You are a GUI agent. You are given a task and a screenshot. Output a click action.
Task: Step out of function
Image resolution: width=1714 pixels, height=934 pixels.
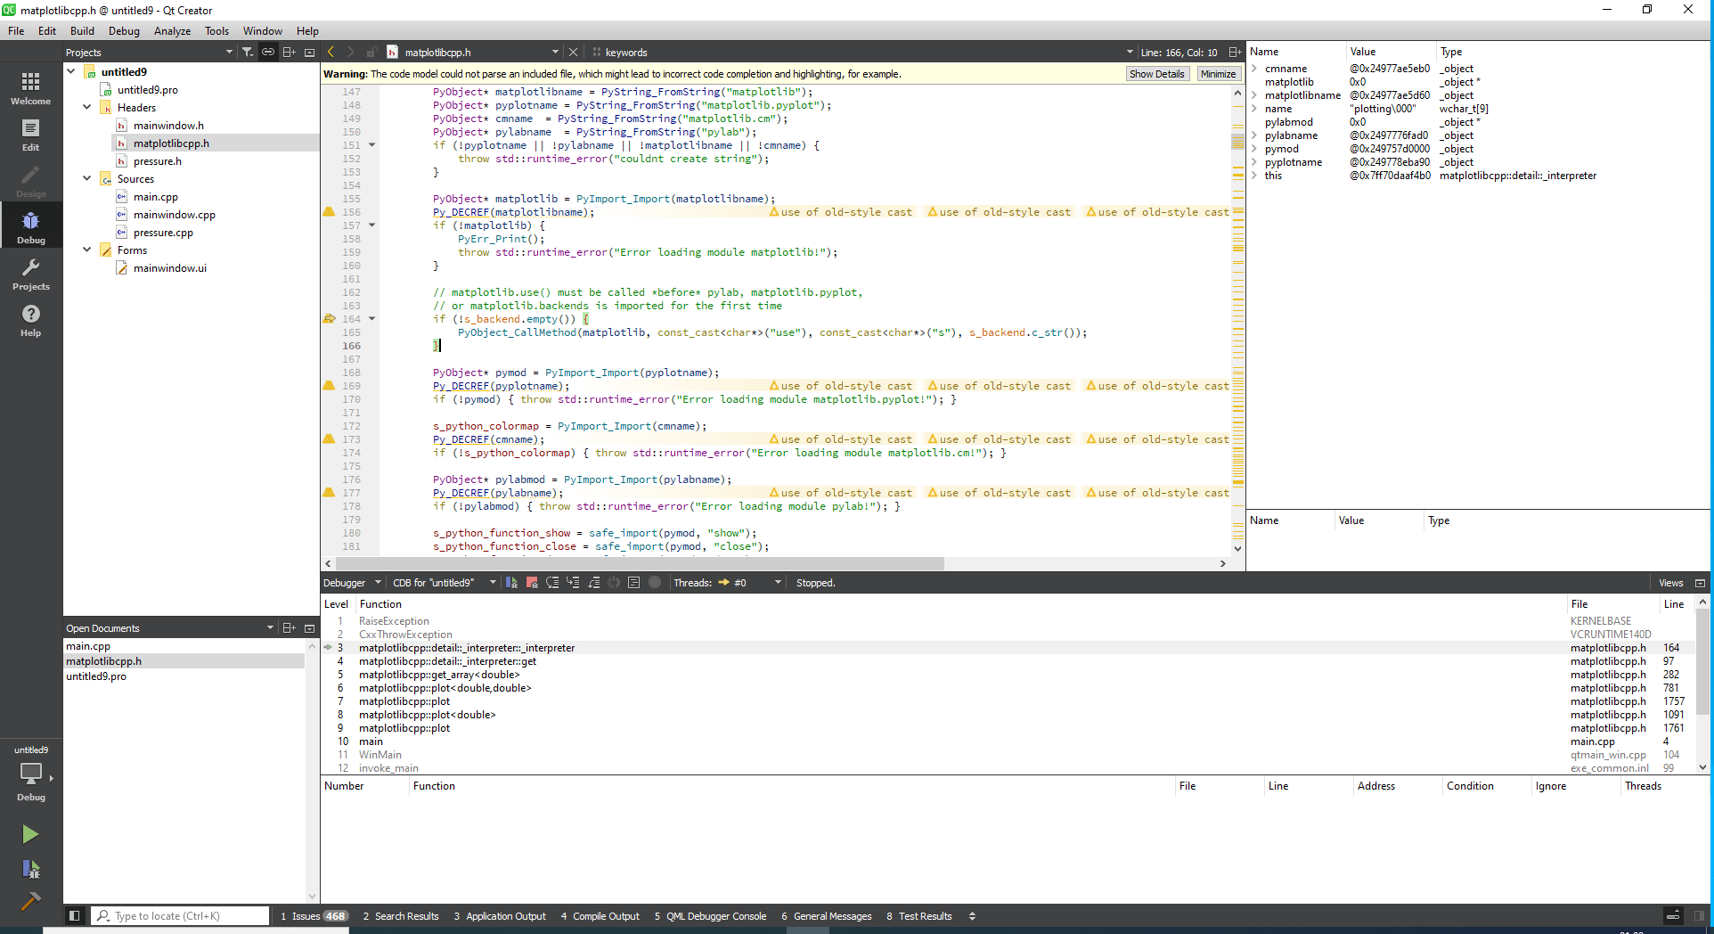(593, 583)
